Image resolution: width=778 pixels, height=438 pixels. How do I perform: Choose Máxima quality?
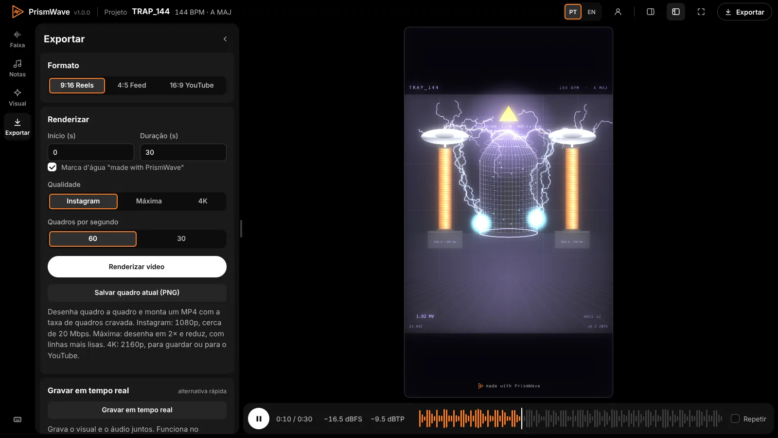pyautogui.click(x=149, y=201)
